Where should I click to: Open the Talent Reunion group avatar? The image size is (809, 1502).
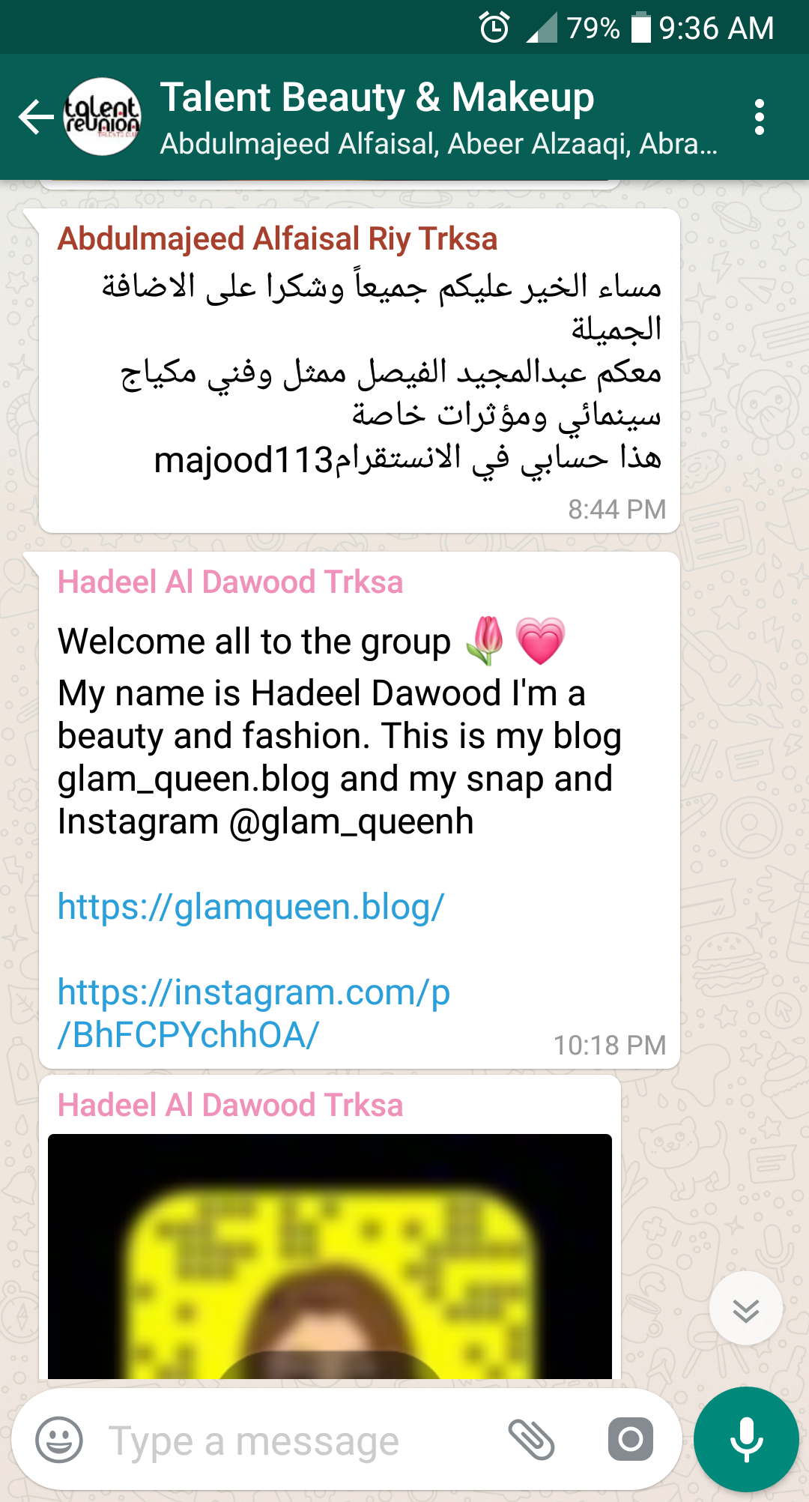point(103,117)
